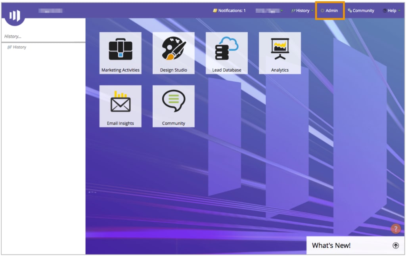Click the What's New! label

point(331,245)
